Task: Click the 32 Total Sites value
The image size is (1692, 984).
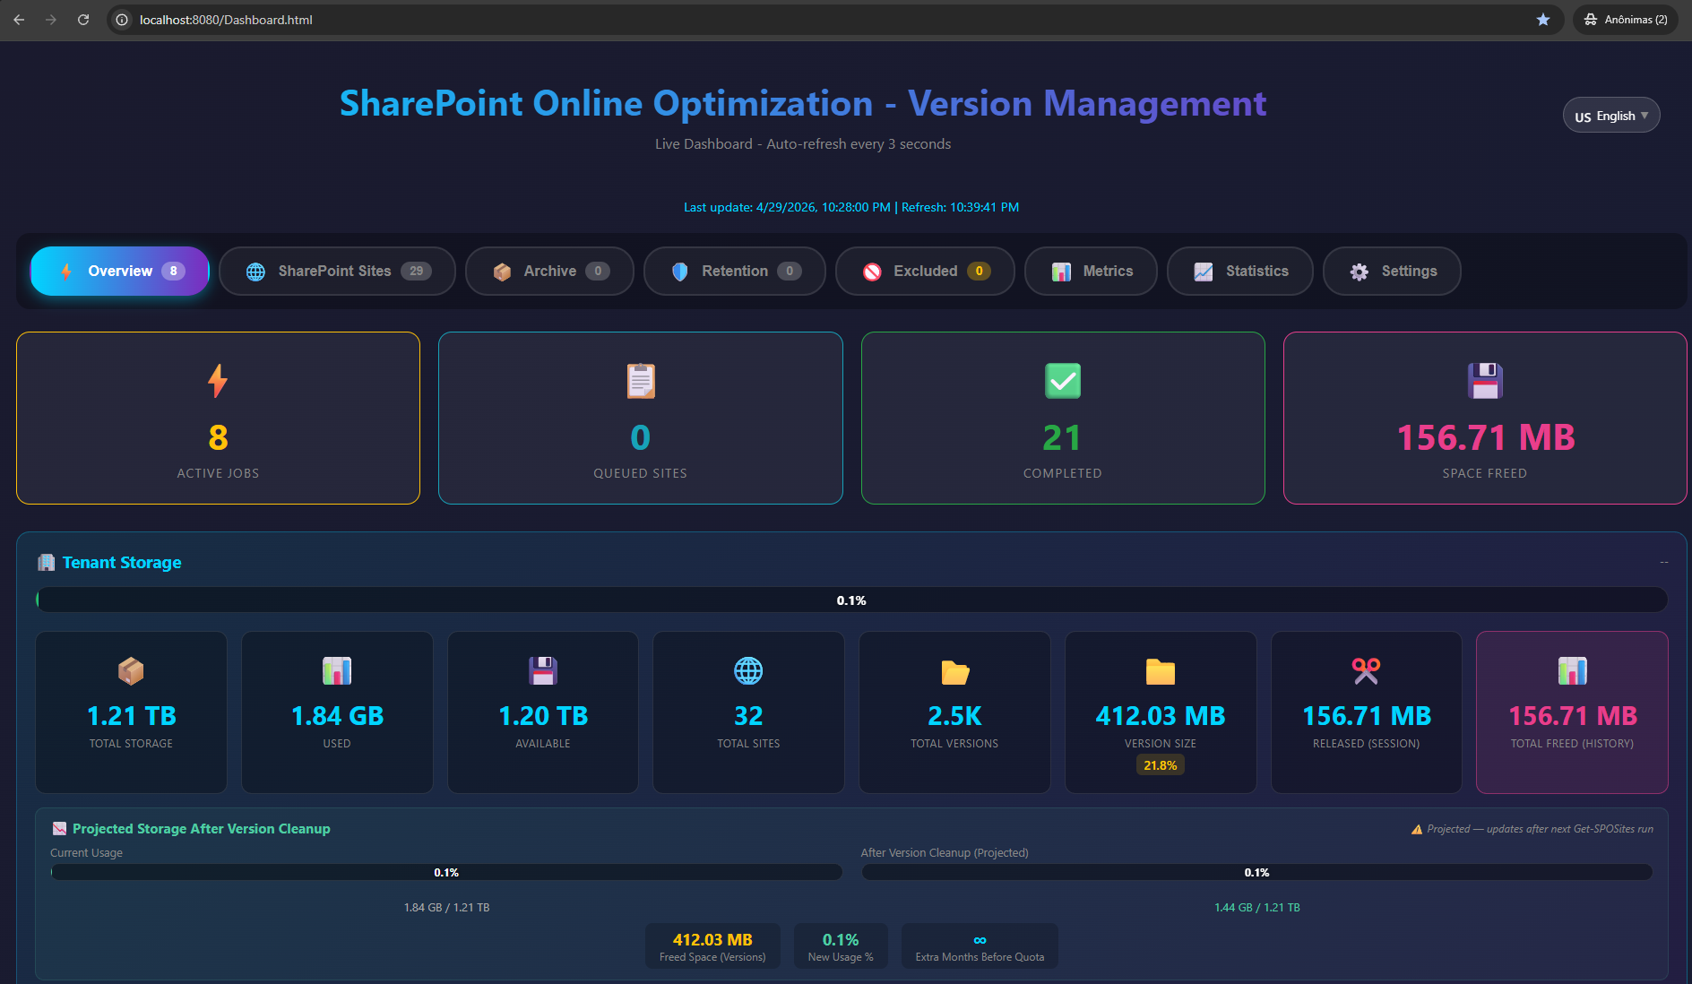Action: (x=748, y=716)
